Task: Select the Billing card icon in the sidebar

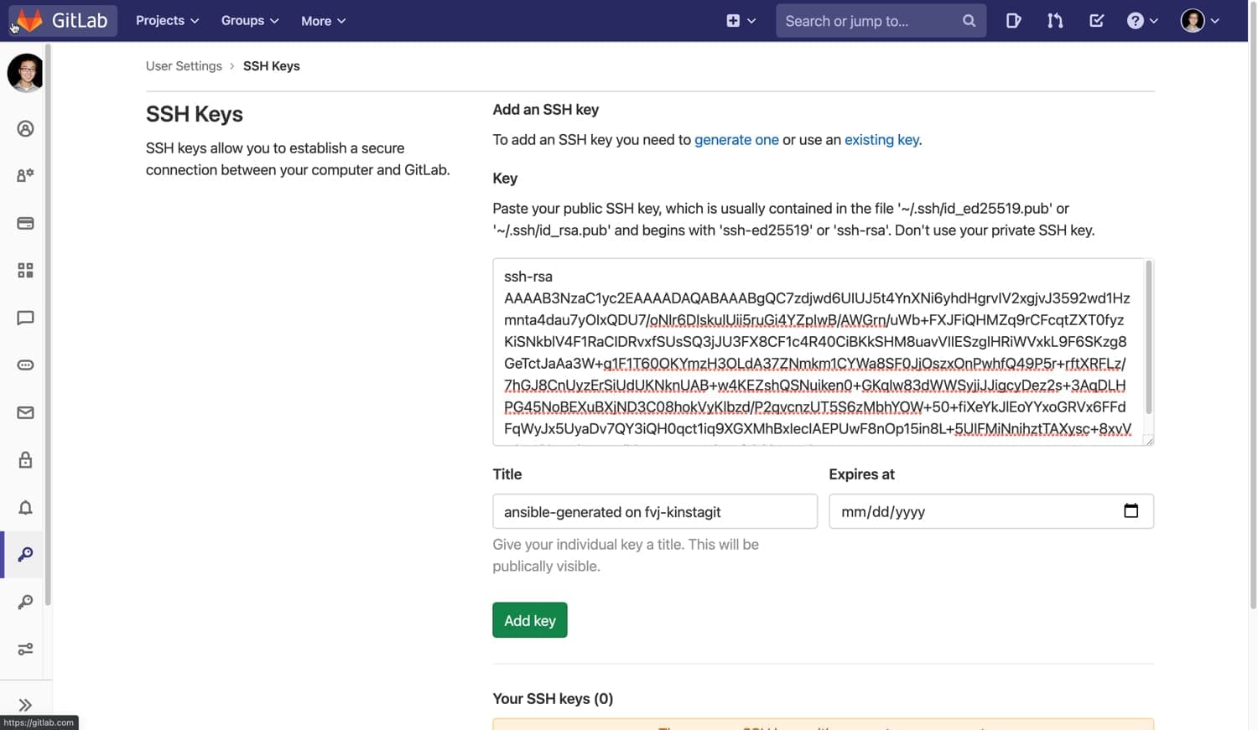Action: pos(24,223)
